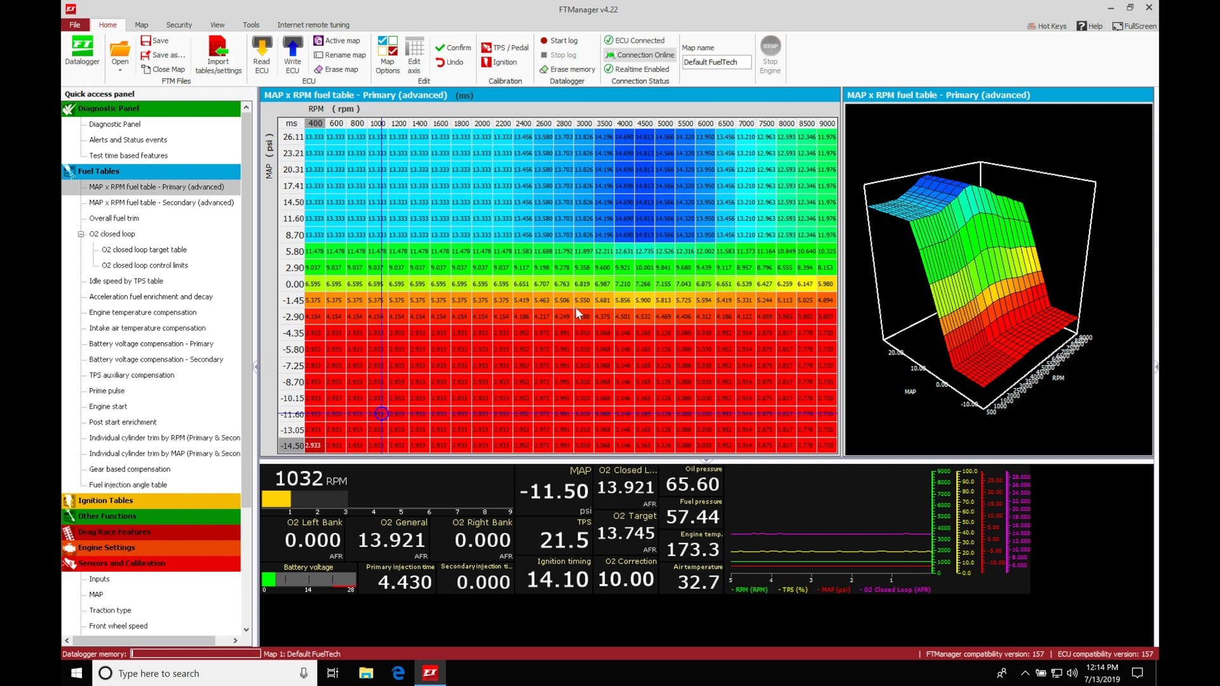The width and height of the screenshot is (1220, 686).
Task: Open the Tools menu
Action: (x=250, y=25)
